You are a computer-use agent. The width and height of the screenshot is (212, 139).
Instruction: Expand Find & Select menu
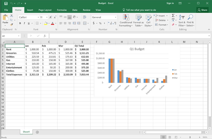tap(190, 21)
